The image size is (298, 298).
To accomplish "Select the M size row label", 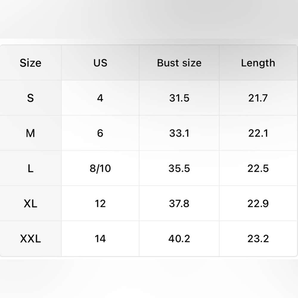I will point(30,133).
